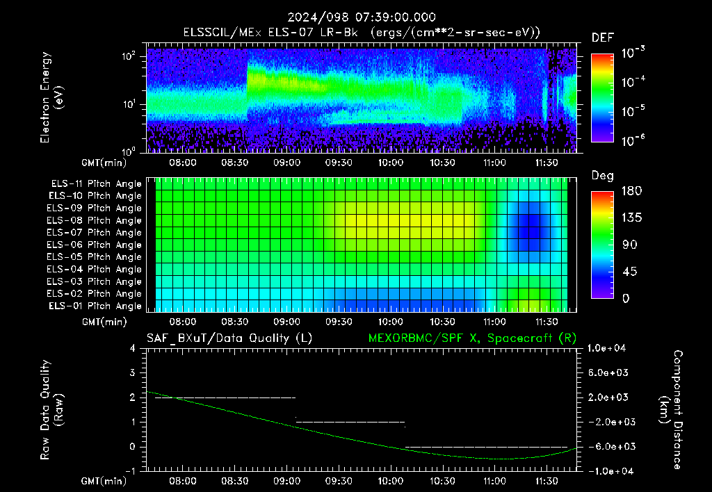This screenshot has height=492, width=712.
Task: Click the Electron Energy (eV) axis label
Action: (x=51, y=97)
